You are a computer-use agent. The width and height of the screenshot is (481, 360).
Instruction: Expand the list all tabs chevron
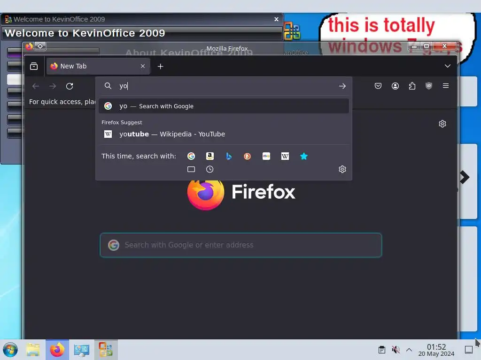(x=448, y=66)
